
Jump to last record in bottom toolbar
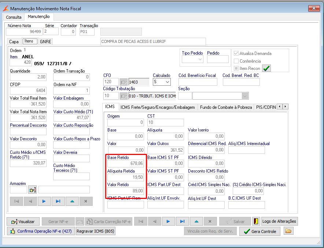(182, 221)
